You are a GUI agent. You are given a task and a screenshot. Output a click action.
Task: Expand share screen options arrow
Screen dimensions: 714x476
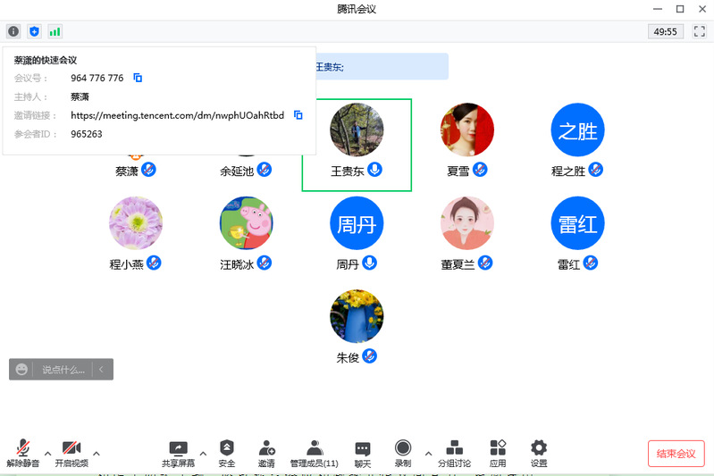point(203,453)
